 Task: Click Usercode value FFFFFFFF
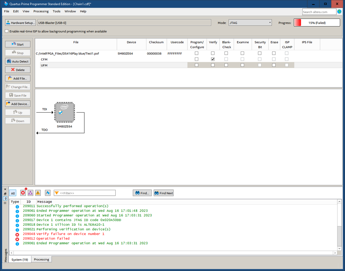point(175,54)
